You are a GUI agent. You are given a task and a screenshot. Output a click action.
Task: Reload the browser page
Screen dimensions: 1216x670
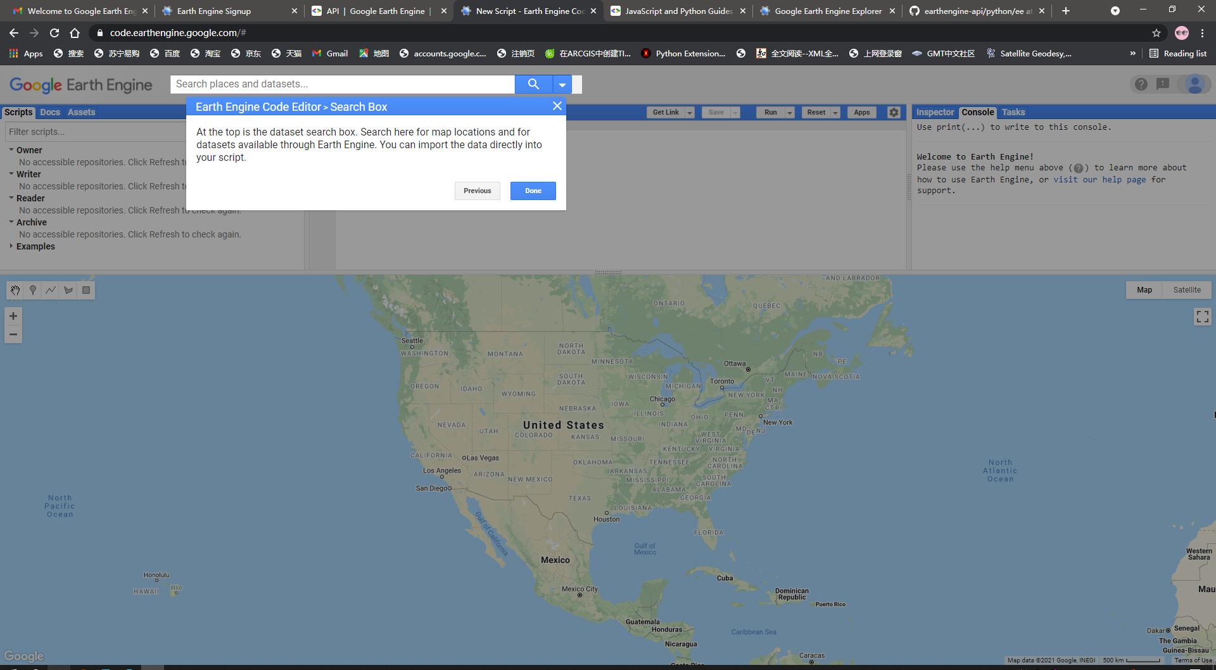(x=54, y=33)
